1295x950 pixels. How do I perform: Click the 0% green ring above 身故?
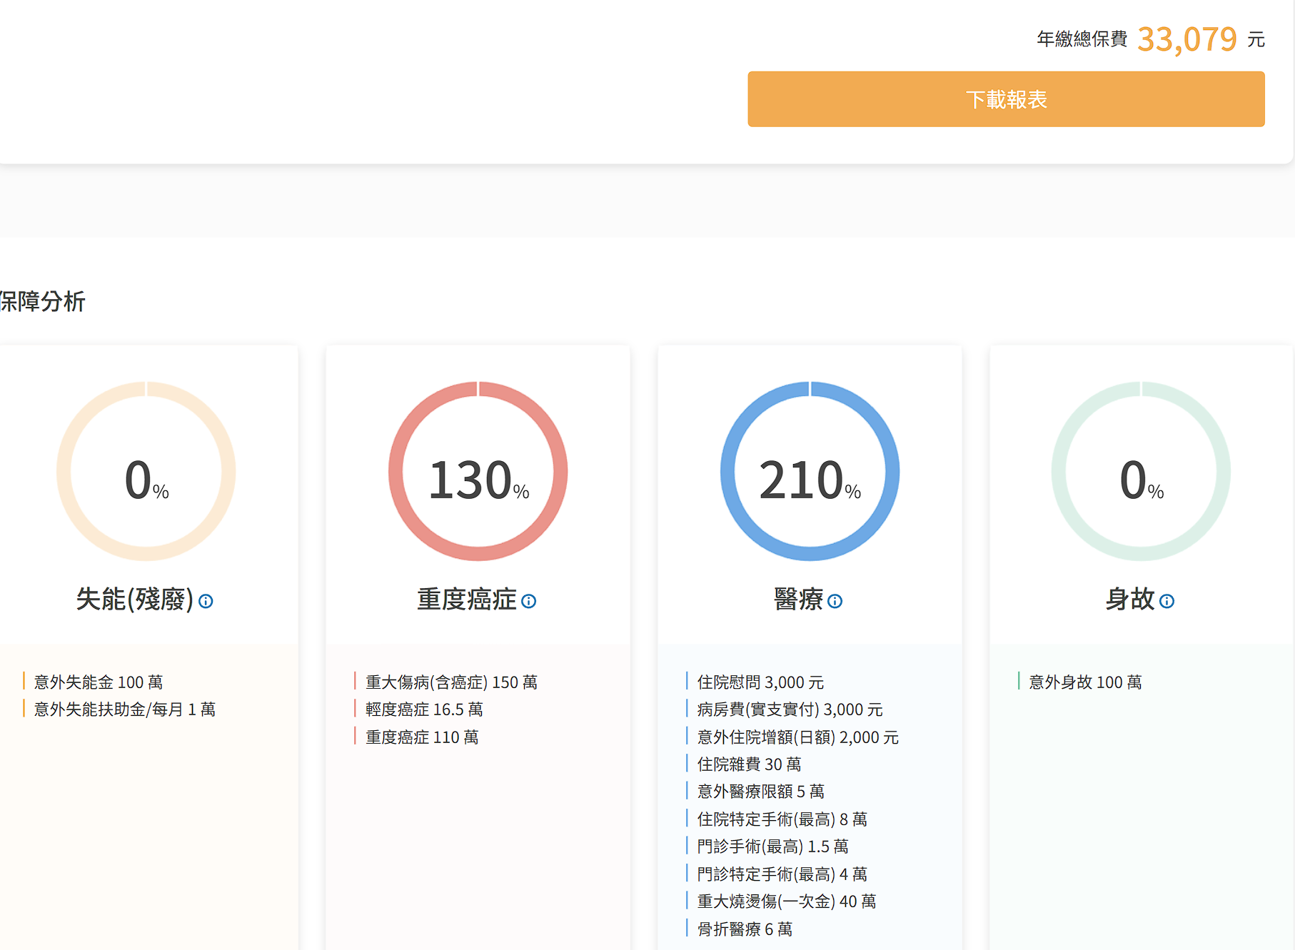1141,471
